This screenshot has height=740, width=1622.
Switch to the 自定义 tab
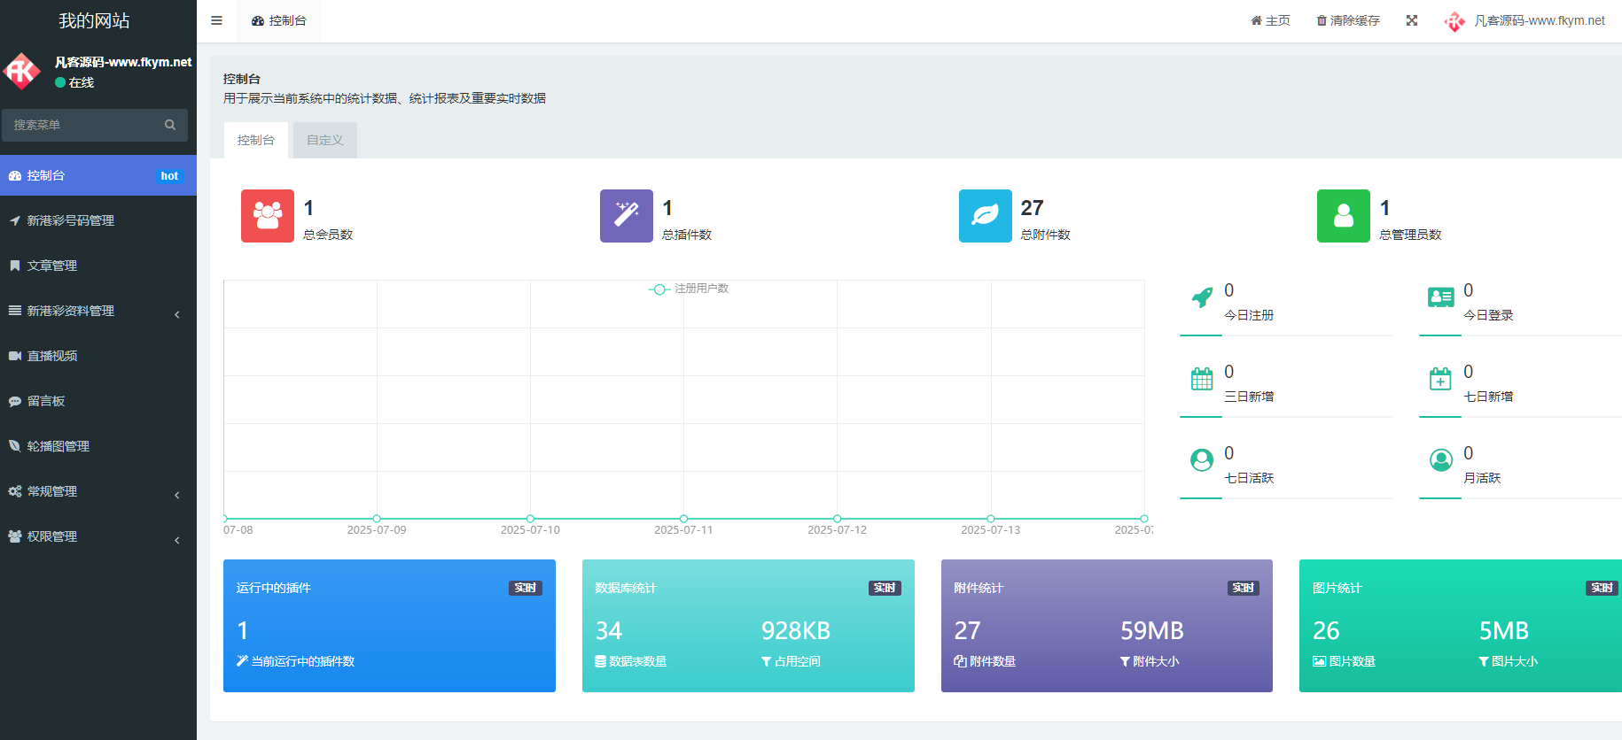click(325, 140)
